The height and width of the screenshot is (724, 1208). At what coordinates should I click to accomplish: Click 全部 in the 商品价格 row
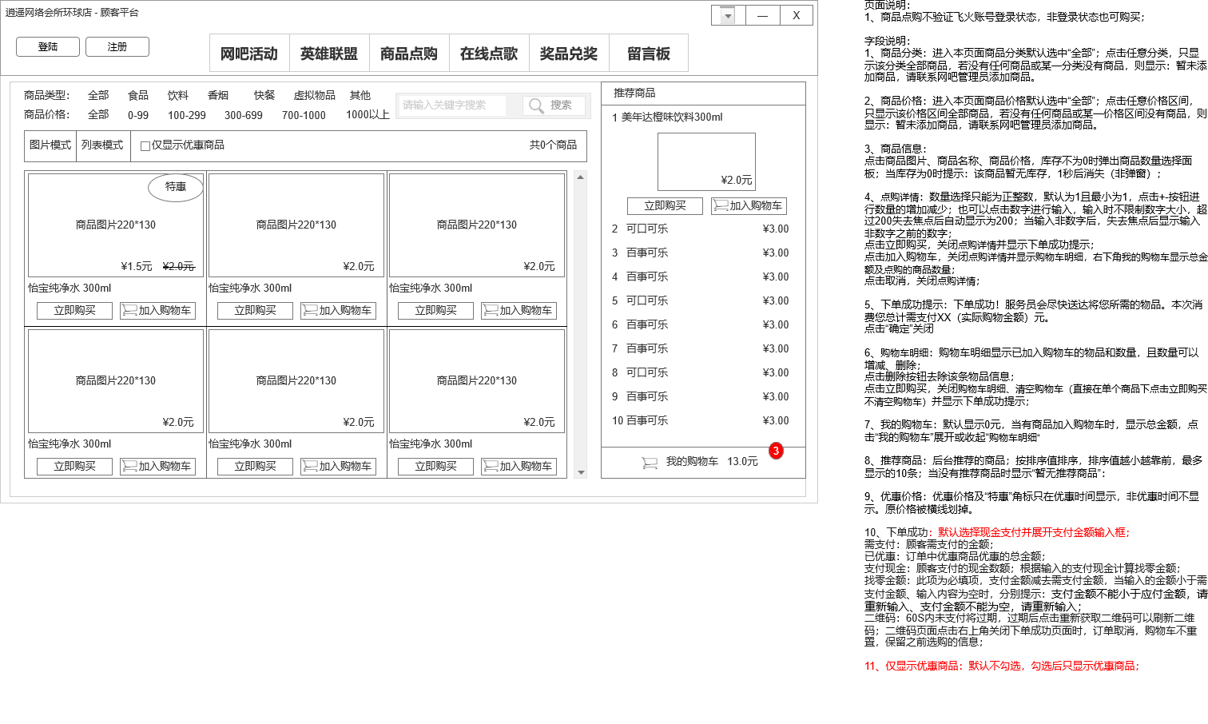point(98,115)
